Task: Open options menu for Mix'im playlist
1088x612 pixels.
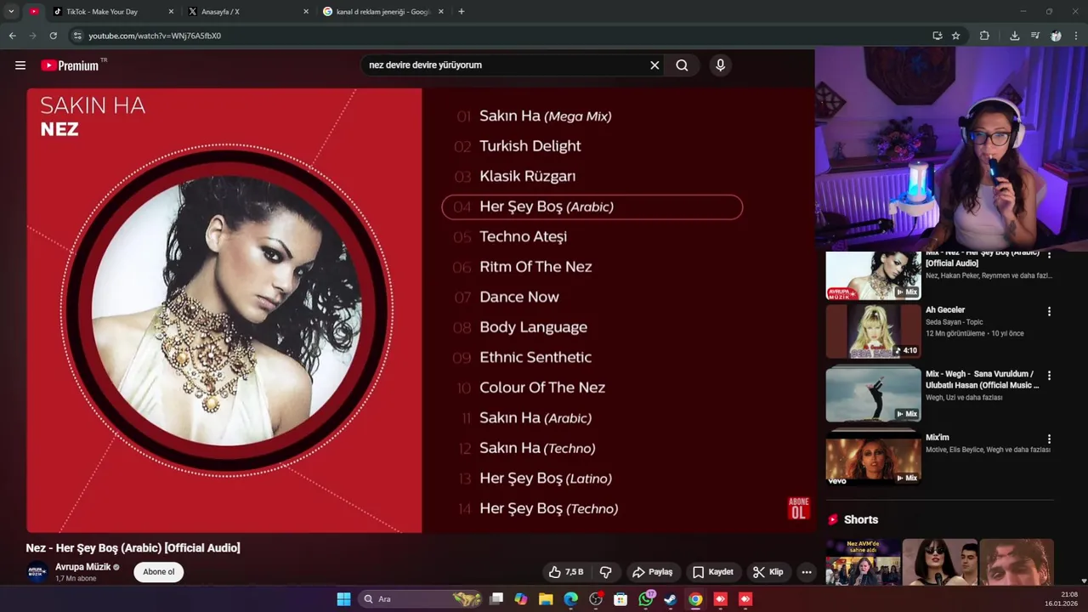Action: tap(1049, 439)
